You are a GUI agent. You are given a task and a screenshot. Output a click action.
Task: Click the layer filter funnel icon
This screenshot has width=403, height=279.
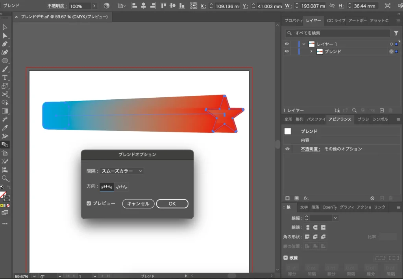click(396, 33)
